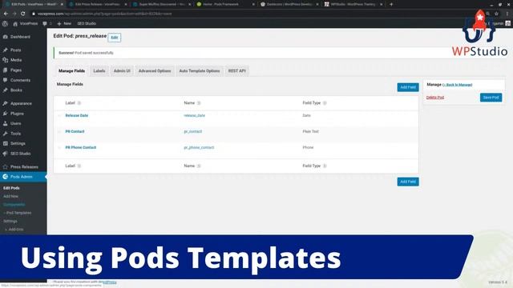This screenshot has height=288, width=513.
Task: Switch to the Auto Template Options tab
Action: pyautogui.click(x=200, y=71)
